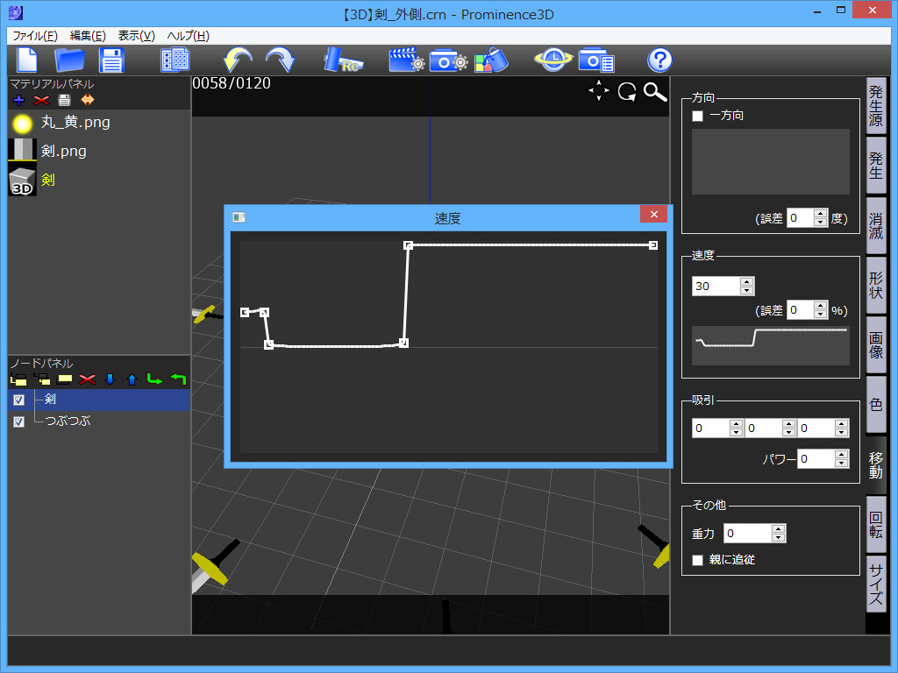This screenshot has width=898, height=673.
Task: Open the camera list icon
Action: [596, 60]
